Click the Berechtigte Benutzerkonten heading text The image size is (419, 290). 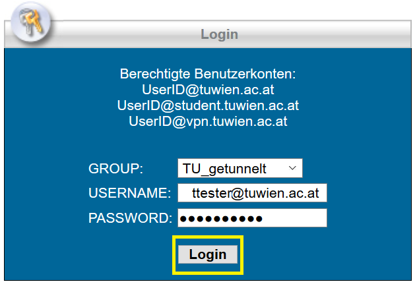tap(208, 74)
